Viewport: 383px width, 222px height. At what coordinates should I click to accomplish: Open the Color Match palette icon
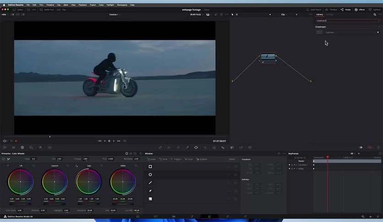point(13,148)
